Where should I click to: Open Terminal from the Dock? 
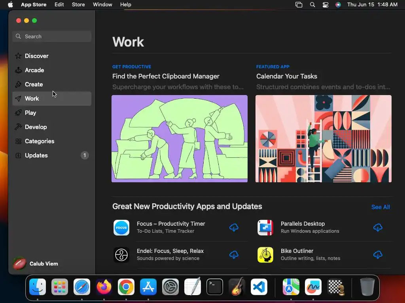pyautogui.click(x=215, y=287)
